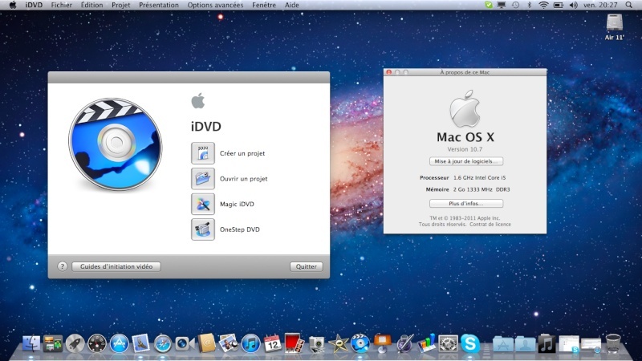Open the Apple menu
The height and width of the screenshot is (361, 642).
coord(13,5)
